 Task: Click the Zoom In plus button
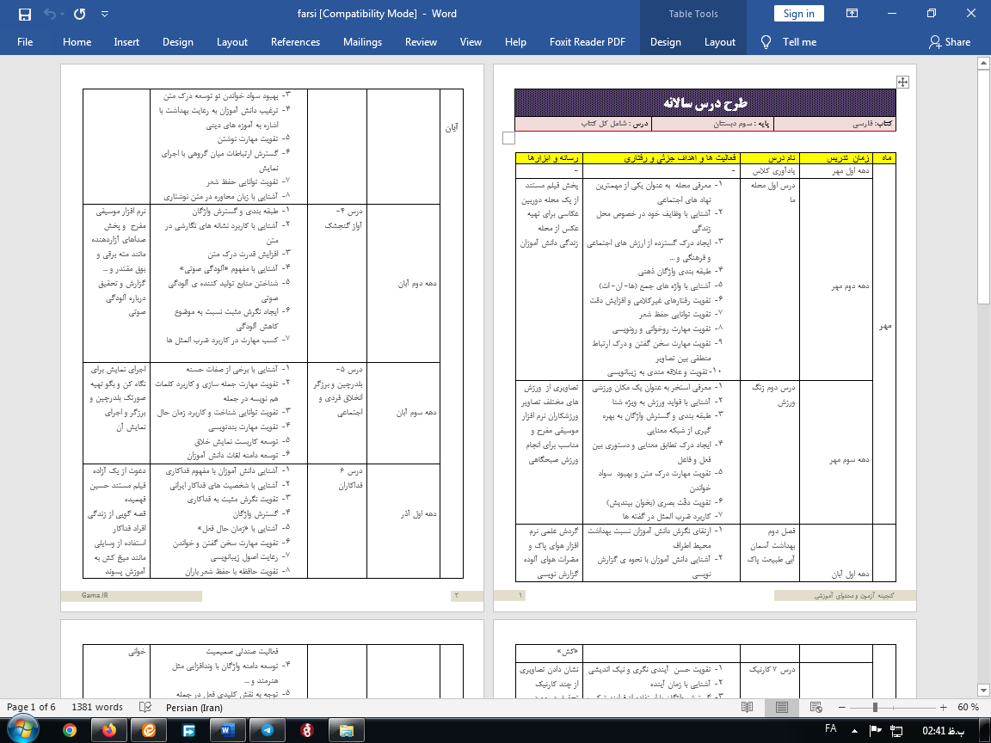(943, 707)
